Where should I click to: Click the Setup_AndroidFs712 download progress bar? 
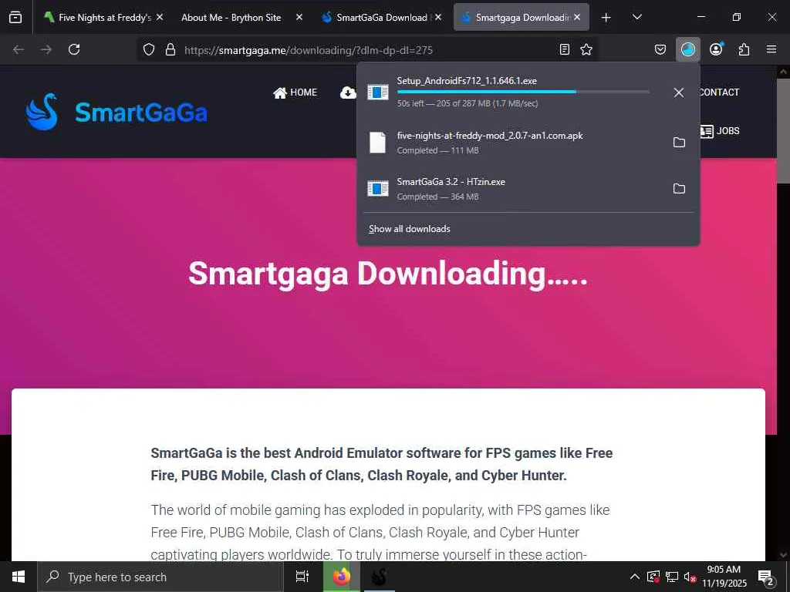click(523, 92)
